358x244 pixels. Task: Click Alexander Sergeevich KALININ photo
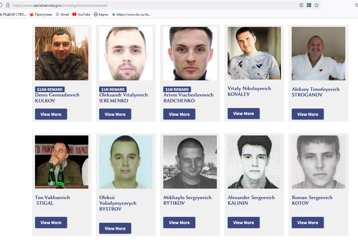click(254, 162)
